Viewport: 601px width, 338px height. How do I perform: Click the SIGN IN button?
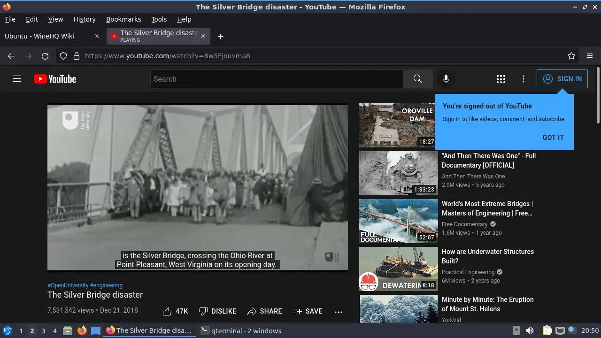pyautogui.click(x=562, y=79)
